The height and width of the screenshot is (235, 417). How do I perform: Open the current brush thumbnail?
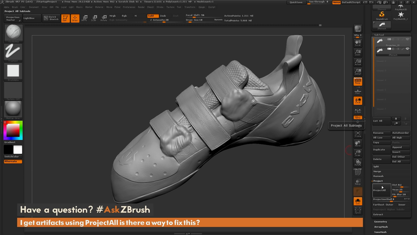point(13,33)
